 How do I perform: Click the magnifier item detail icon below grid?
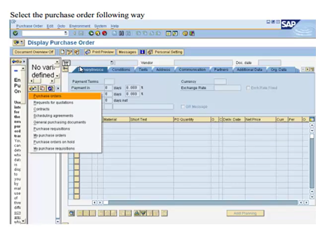pos(72,213)
